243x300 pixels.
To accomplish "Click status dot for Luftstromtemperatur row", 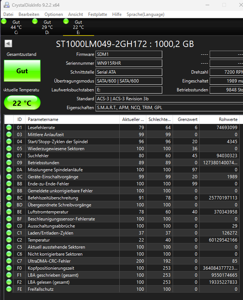I will pyautogui.click(x=9, y=212).
